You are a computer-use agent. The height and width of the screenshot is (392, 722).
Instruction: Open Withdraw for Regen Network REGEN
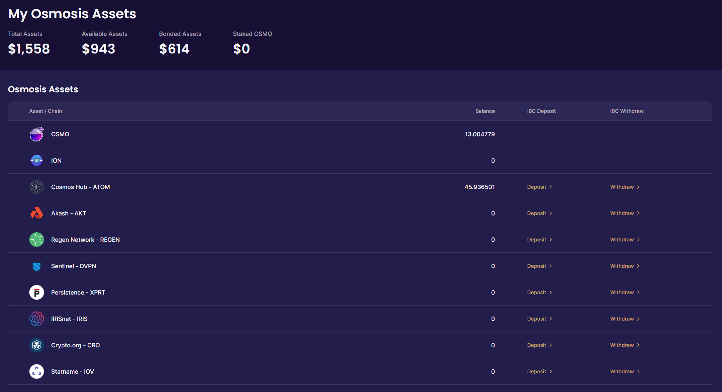click(x=624, y=240)
